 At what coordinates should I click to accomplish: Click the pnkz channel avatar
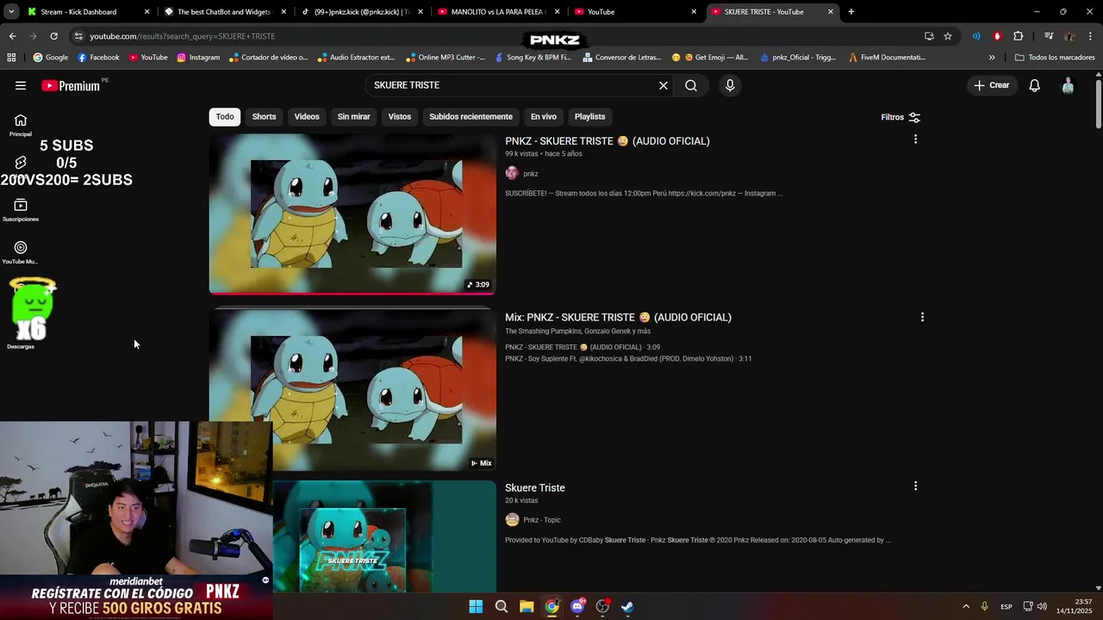(512, 173)
